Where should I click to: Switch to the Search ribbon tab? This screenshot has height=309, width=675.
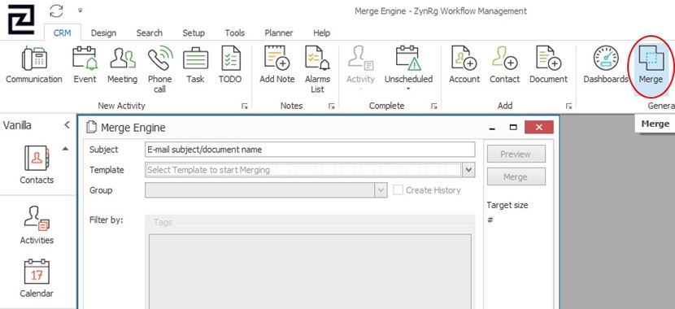pos(150,33)
